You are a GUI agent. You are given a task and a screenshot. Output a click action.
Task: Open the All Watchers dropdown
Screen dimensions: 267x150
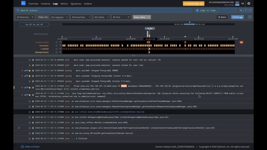pos(25,17)
